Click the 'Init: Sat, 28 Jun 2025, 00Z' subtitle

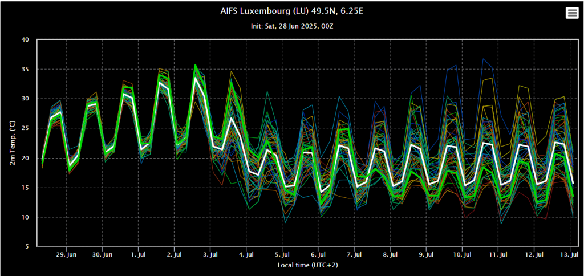click(x=291, y=26)
